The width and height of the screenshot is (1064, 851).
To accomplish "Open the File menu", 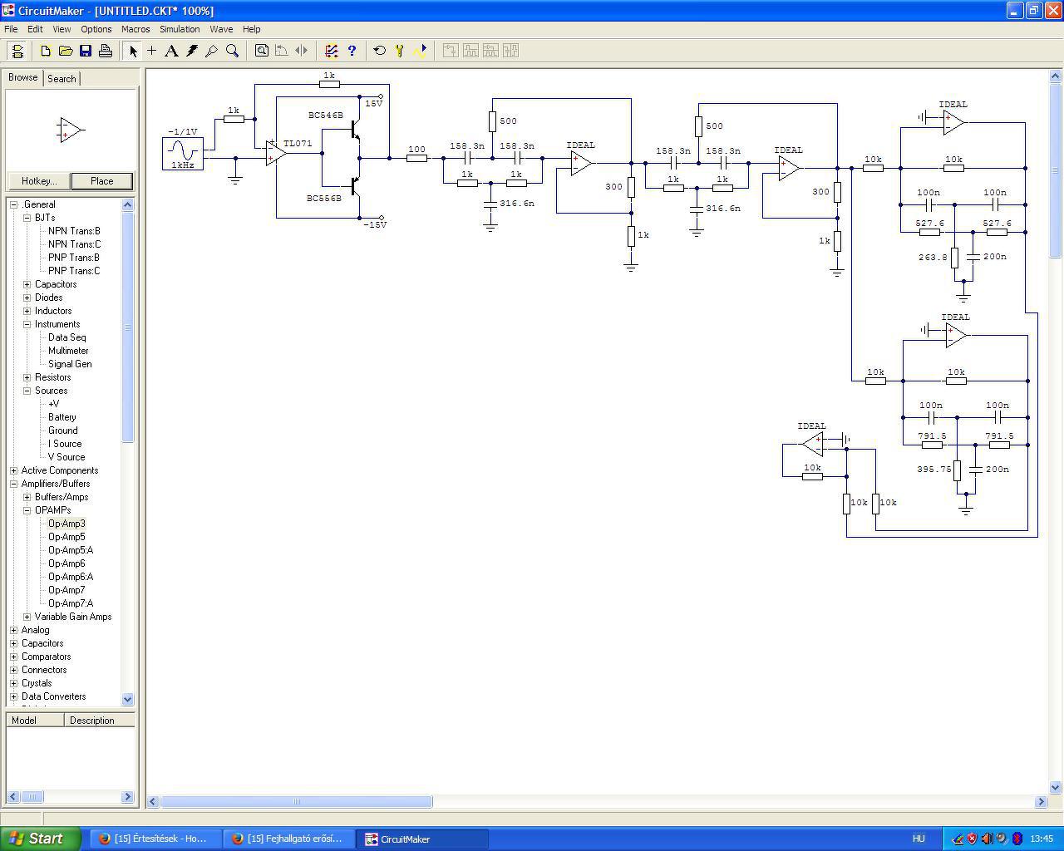I will 11,29.
